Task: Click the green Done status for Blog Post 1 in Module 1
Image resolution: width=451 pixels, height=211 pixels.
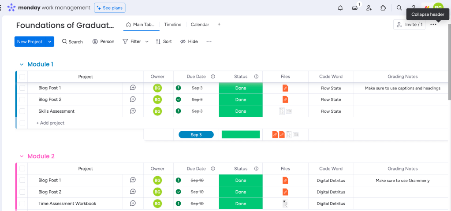Action: pyautogui.click(x=241, y=88)
